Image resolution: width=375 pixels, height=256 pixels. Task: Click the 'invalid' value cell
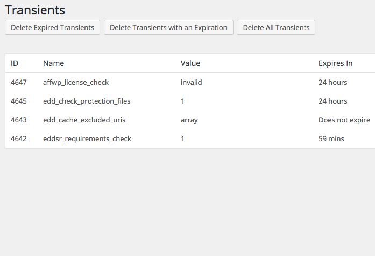(x=192, y=82)
